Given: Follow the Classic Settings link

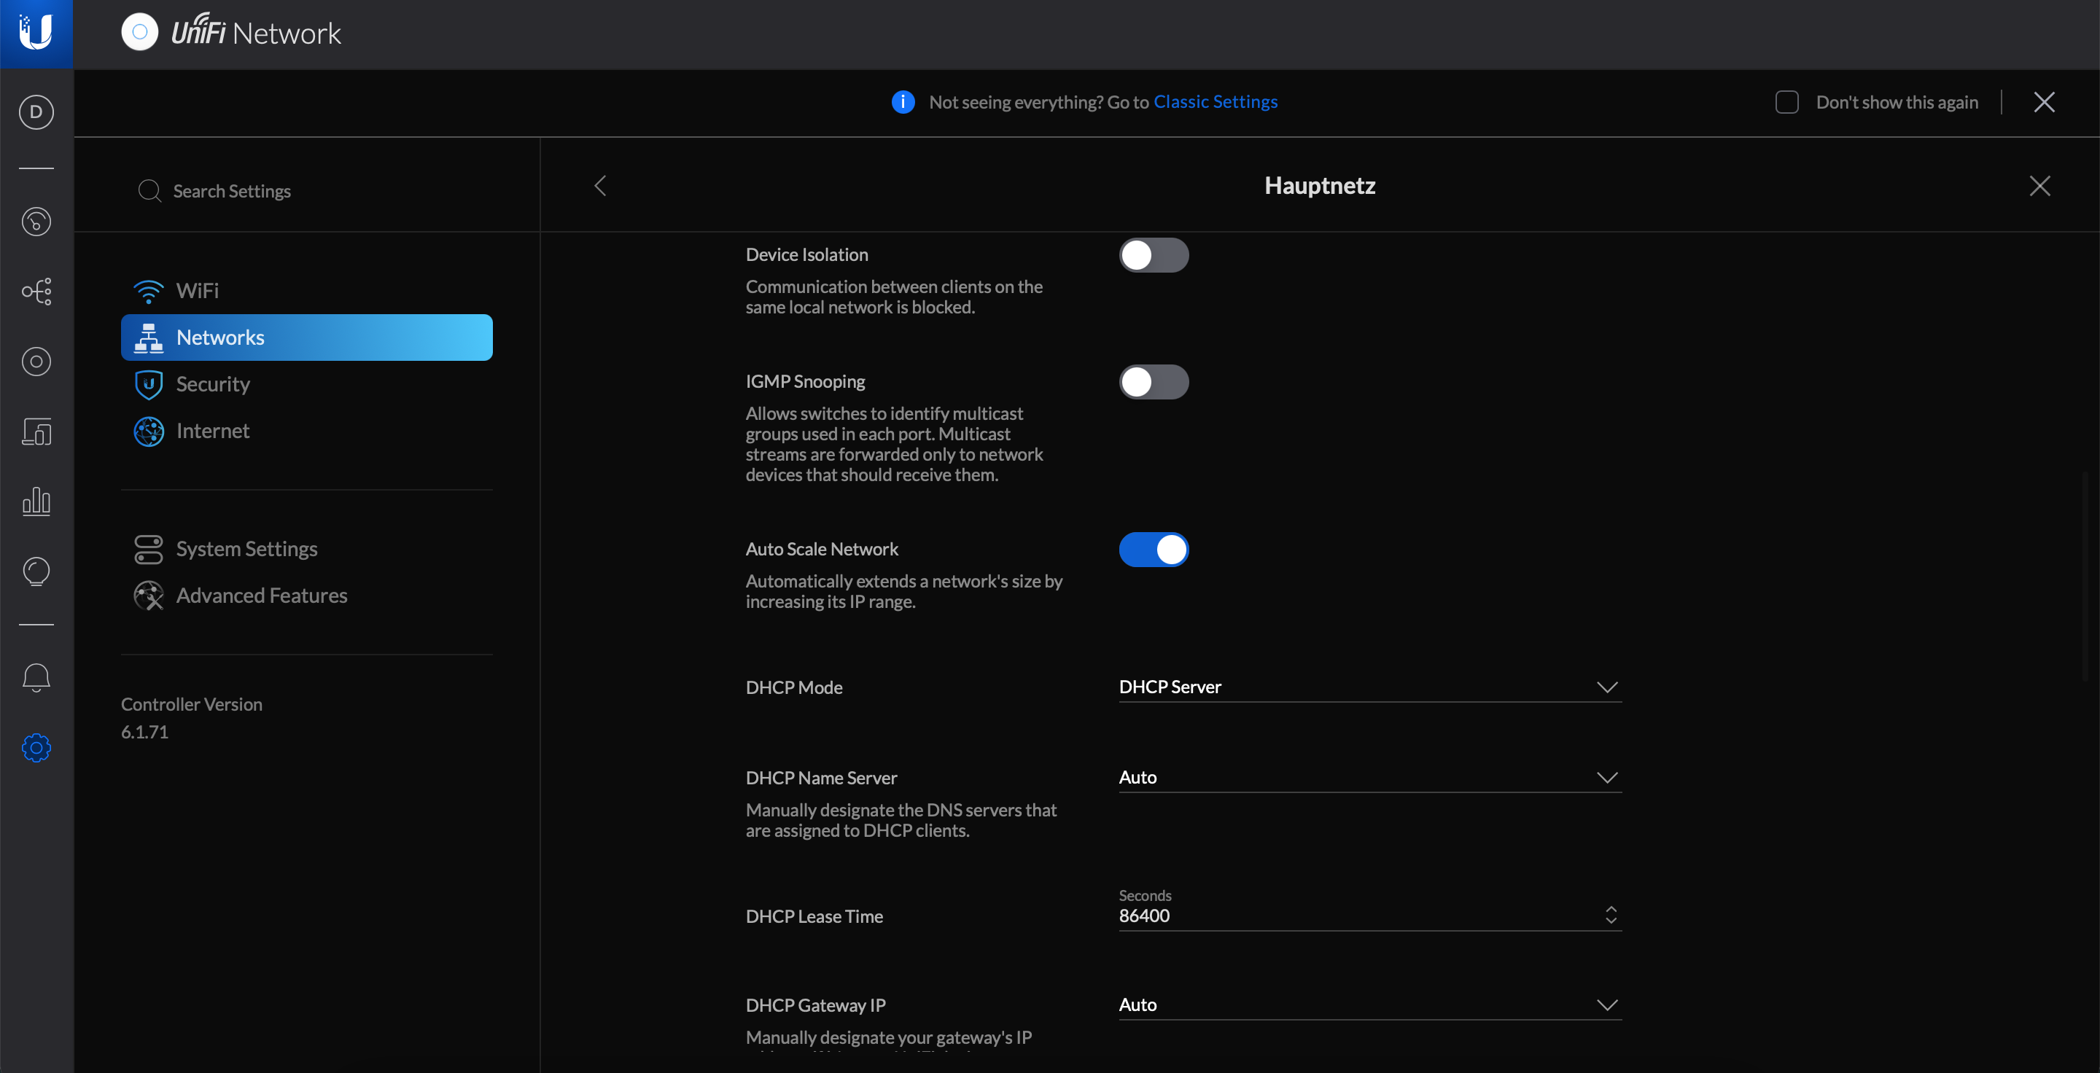Looking at the screenshot, I should coord(1215,102).
